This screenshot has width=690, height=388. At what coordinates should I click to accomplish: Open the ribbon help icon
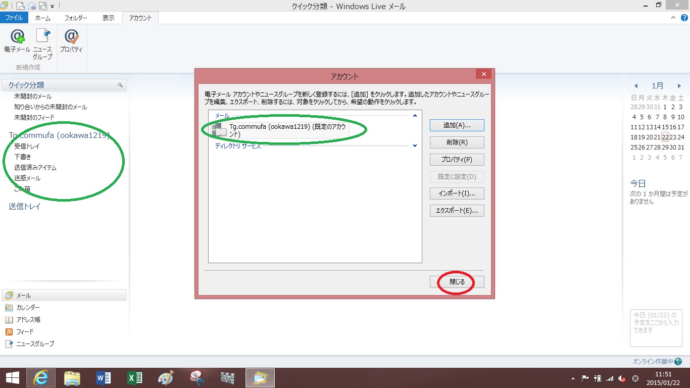684,18
